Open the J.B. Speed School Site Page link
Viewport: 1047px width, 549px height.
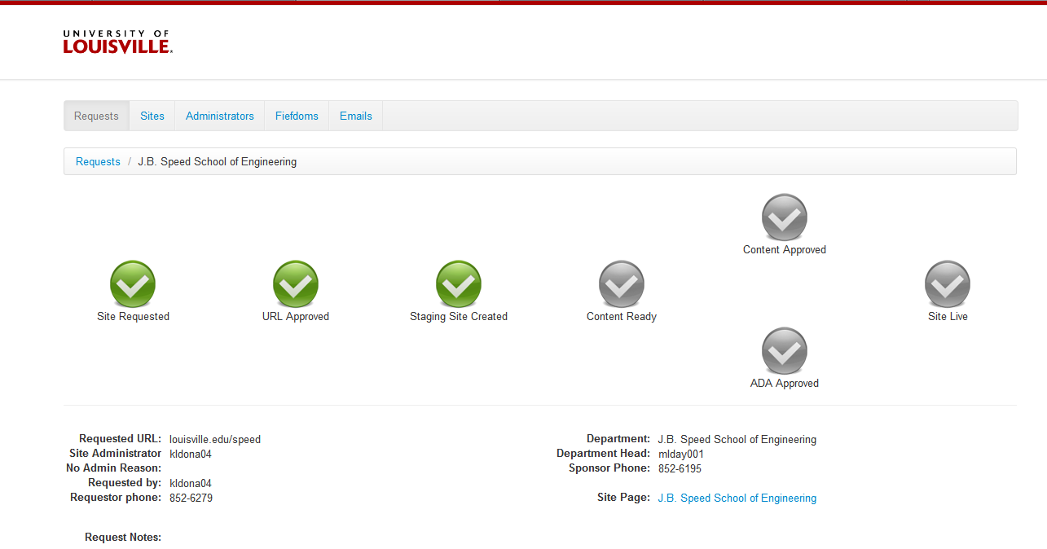737,498
